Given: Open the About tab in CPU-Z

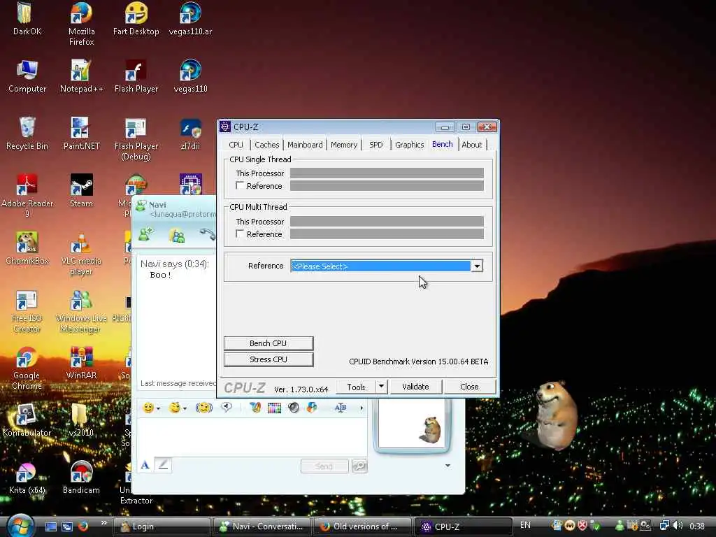Looking at the screenshot, I should [472, 145].
